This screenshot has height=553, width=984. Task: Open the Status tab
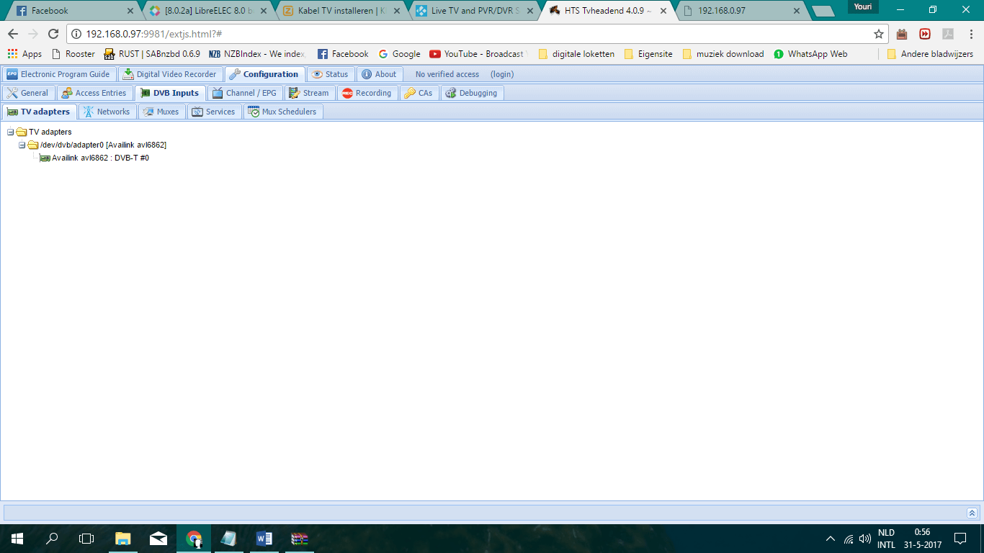click(x=331, y=74)
